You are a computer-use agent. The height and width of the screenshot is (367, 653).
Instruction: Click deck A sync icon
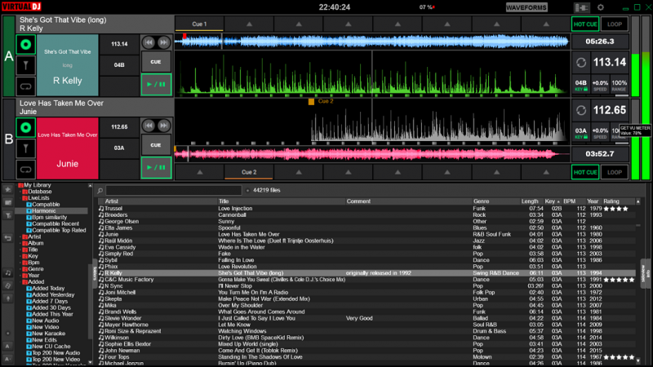coord(581,63)
